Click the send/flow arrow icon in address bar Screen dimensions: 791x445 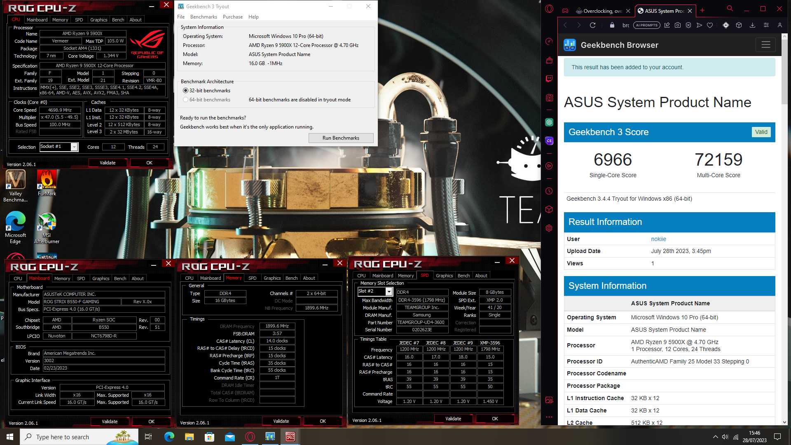point(699,25)
